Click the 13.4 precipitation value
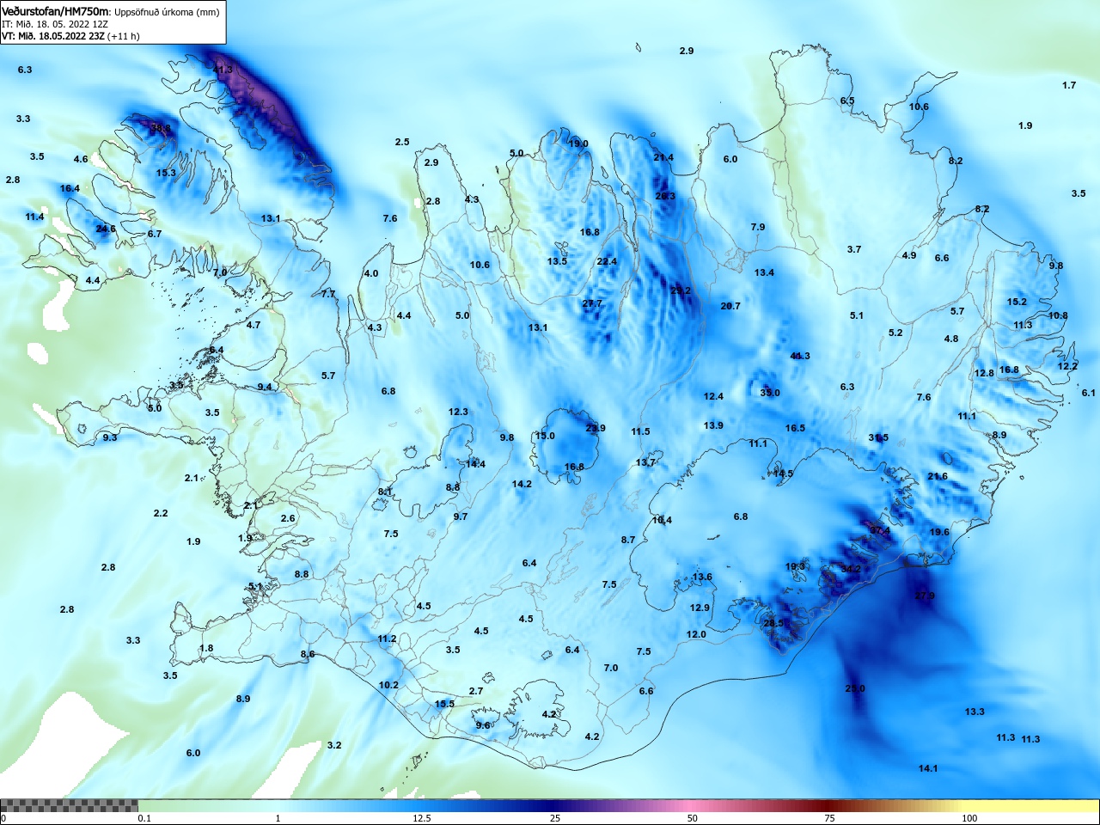1100x825 pixels. (764, 272)
